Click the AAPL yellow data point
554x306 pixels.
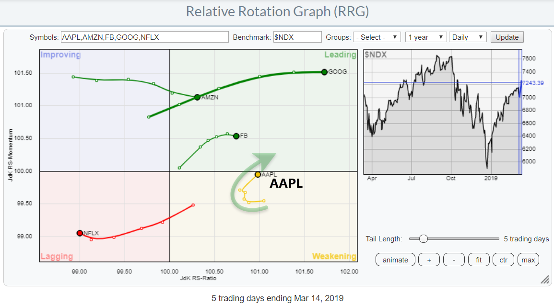point(258,174)
